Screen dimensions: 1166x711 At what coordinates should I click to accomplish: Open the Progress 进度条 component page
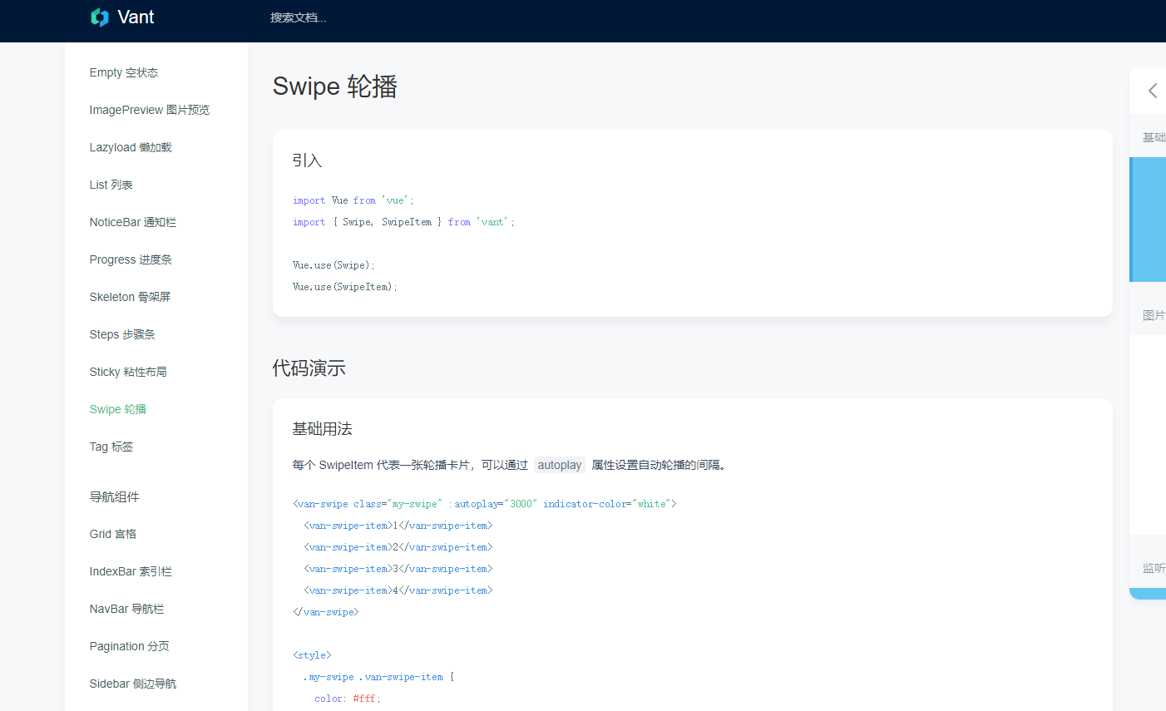pyautogui.click(x=131, y=259)
